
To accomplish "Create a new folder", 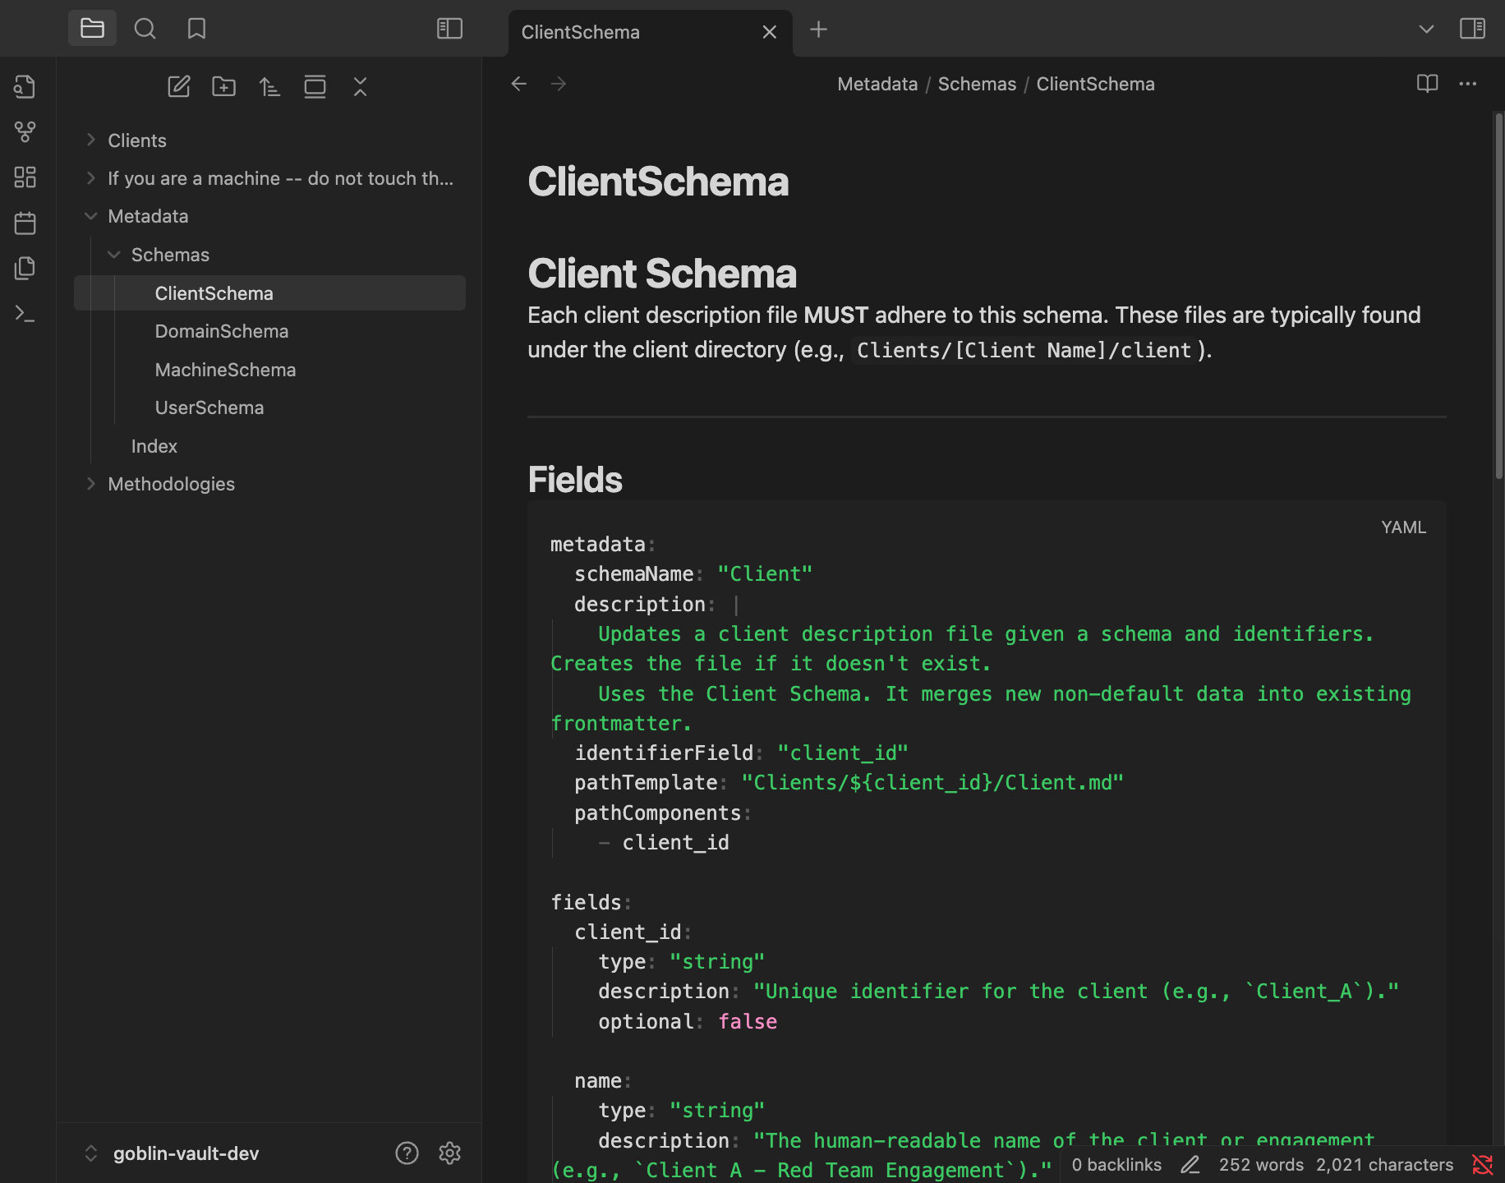I will point(223,86).
